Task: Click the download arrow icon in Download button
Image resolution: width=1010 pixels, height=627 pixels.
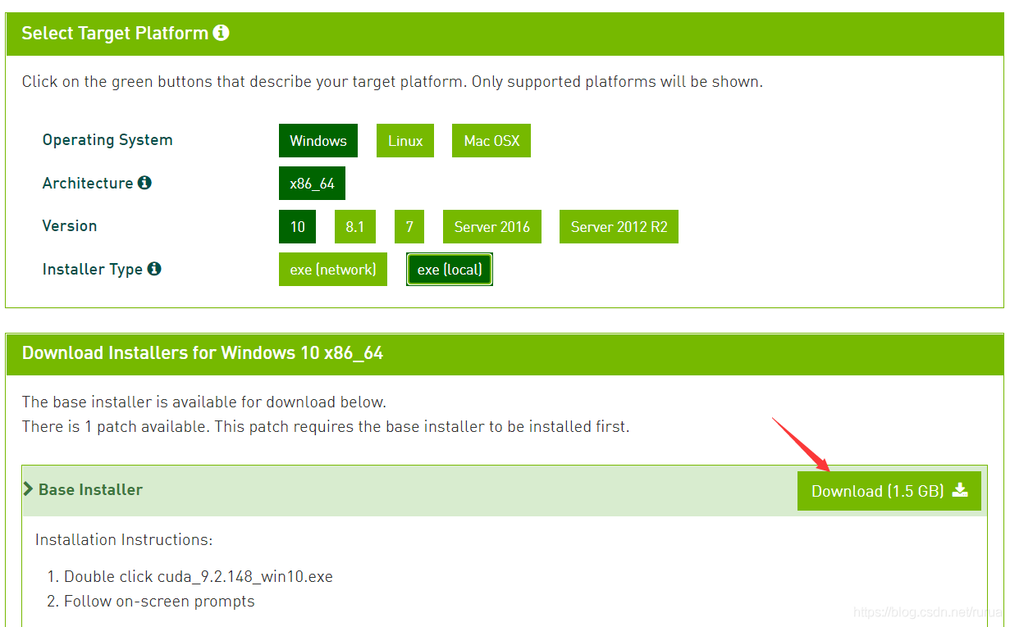Action: pos(960,490)
